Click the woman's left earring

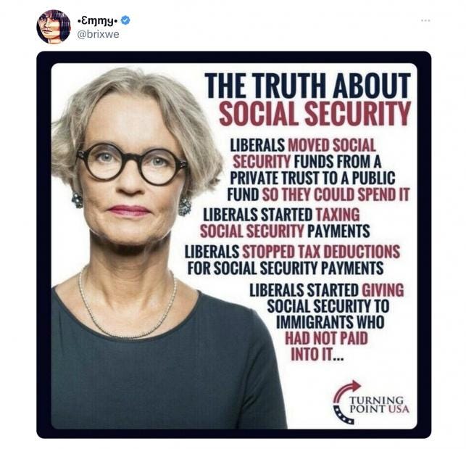click(x=185, y=206)
